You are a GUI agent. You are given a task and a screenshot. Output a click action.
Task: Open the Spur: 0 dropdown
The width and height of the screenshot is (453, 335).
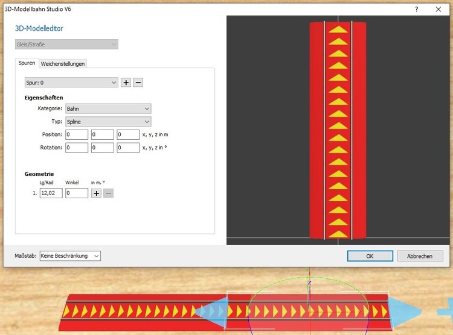(x=71, y=83)
